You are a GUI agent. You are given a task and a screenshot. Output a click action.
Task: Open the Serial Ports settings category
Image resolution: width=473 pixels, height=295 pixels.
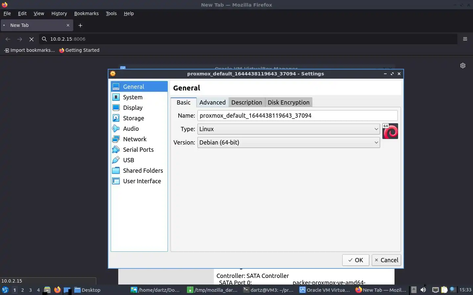click(139, 149)
